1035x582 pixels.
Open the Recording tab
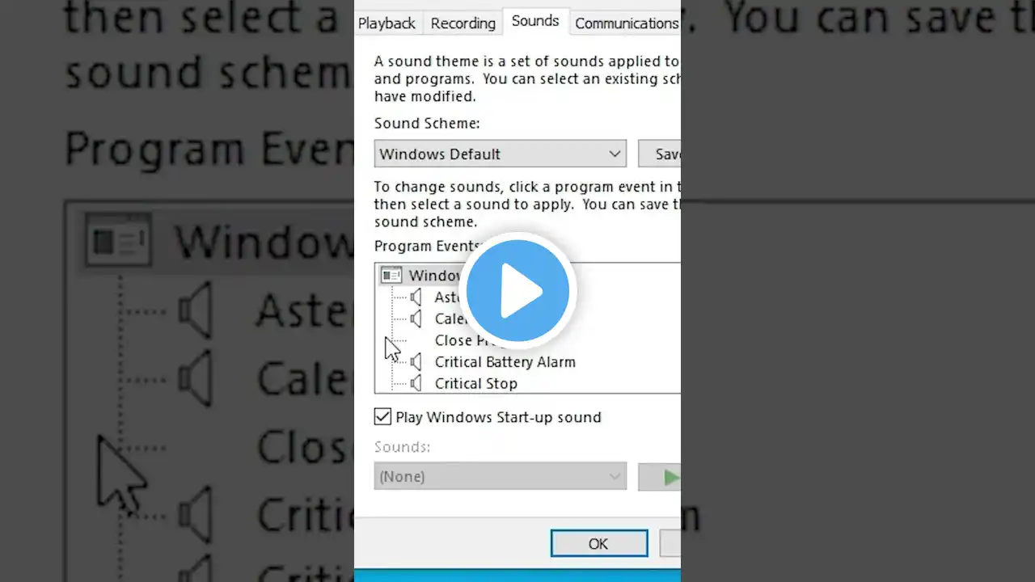point(463,23)
